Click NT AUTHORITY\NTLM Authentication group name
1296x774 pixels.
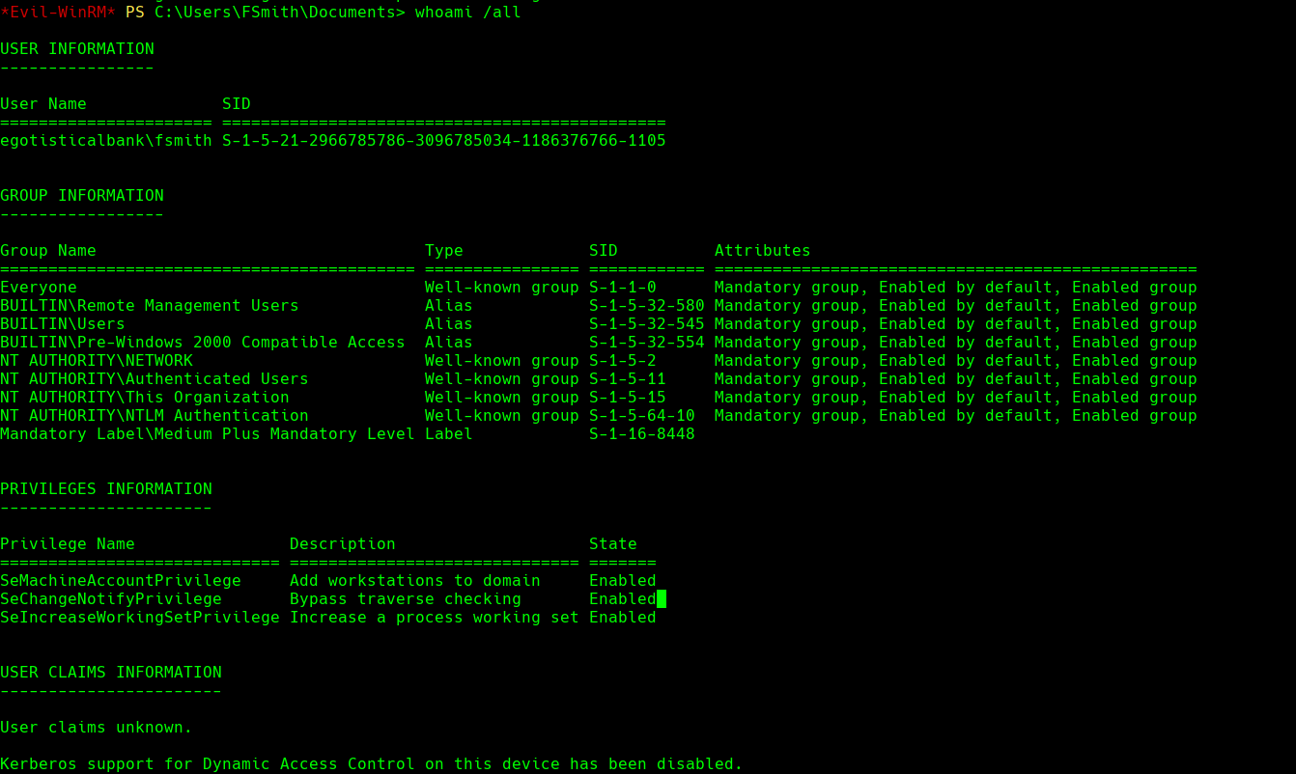click(155, 415)
